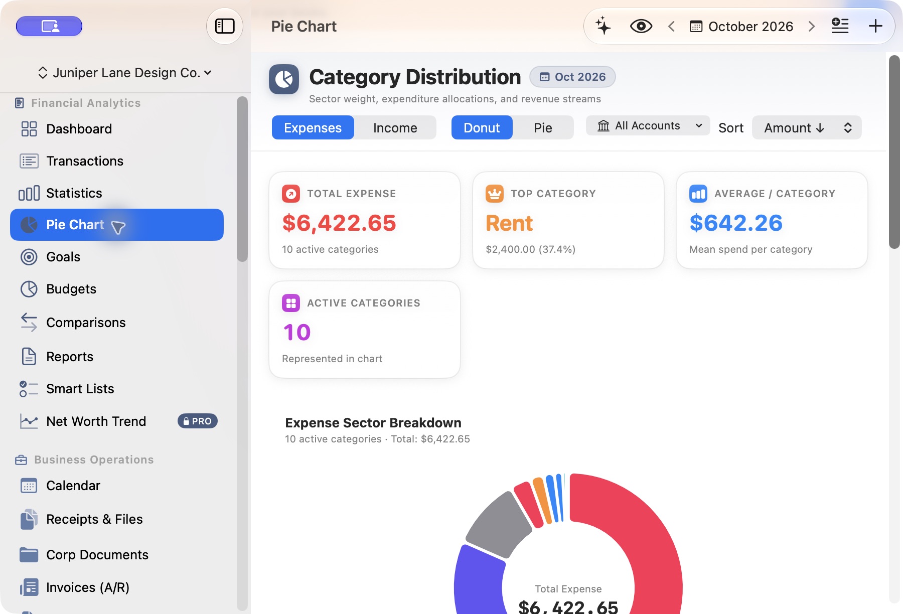Click the Business Operations section header
The height and width of the screenshot is (614, 903).
point(84,459)
